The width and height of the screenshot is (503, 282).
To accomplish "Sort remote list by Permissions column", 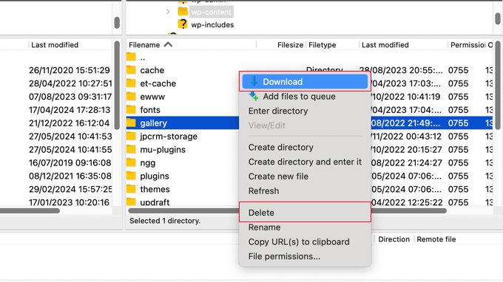I will (x=467, y=45).
